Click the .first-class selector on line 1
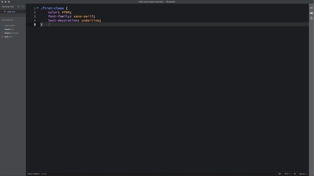This screenshot has height=176, width=314. 52,8
